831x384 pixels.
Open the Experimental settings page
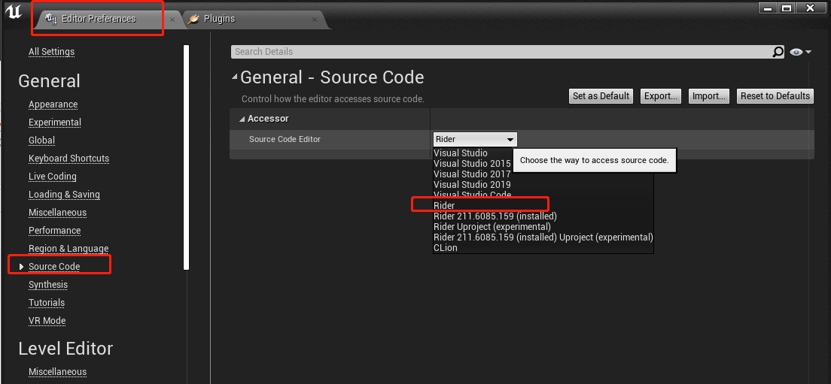tap(55, 122)
